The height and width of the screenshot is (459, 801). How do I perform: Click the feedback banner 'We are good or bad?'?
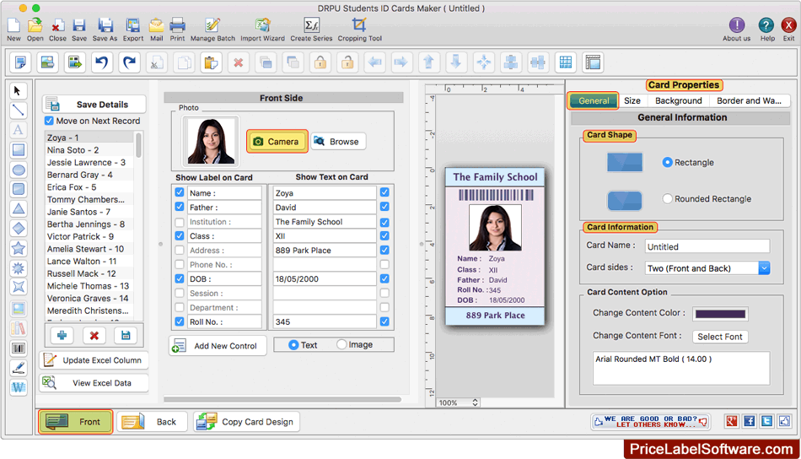[x=650, y=421]
